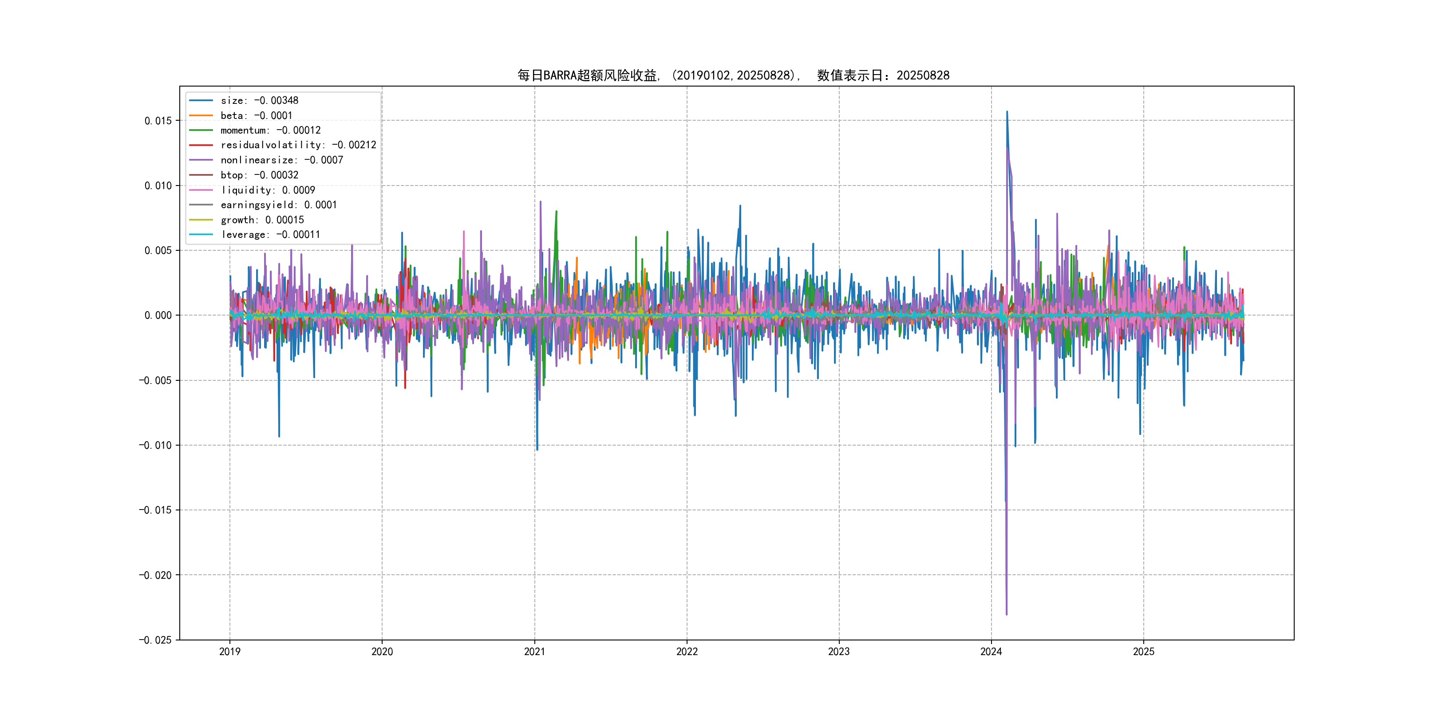Click the 0.015 y-axis tick label
This screenshot has height=719, width=1438.
pyautogui.click(x=158, y=121)
